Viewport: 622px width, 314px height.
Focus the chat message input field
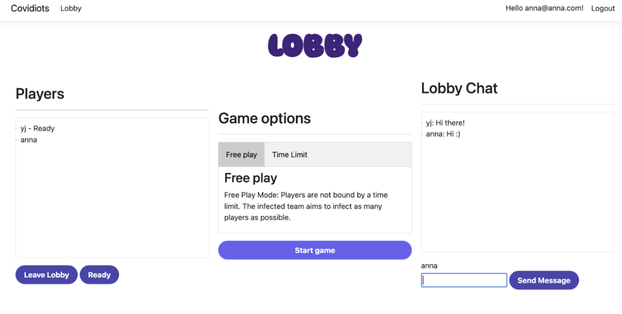click(464, 280)
